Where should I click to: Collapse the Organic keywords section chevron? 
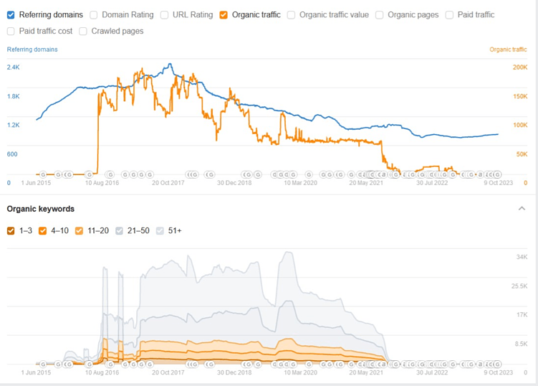tap(522, 208)
